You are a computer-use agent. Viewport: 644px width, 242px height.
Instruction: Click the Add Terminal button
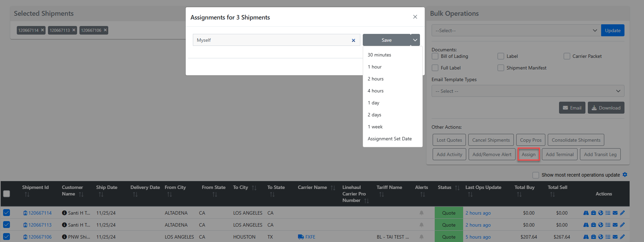560,154
